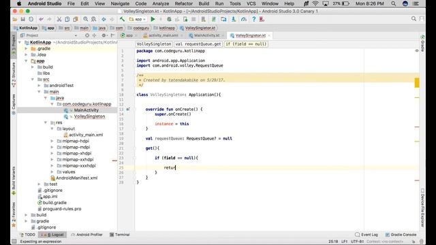Toggle the Build Variants tool window
The width and height of the screenshot is (436, 245).
14,180
